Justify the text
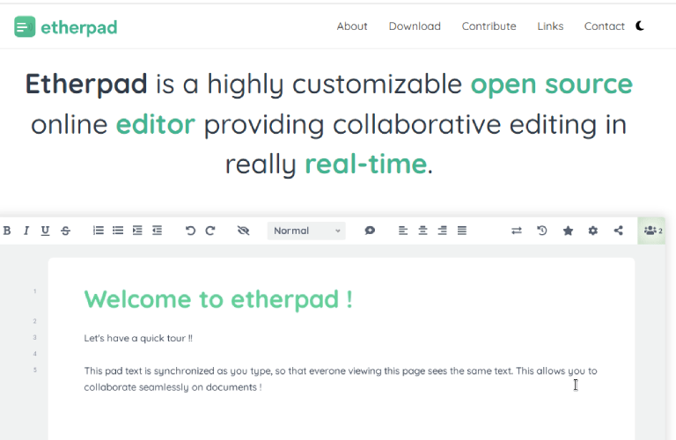 tap(462, 231)
